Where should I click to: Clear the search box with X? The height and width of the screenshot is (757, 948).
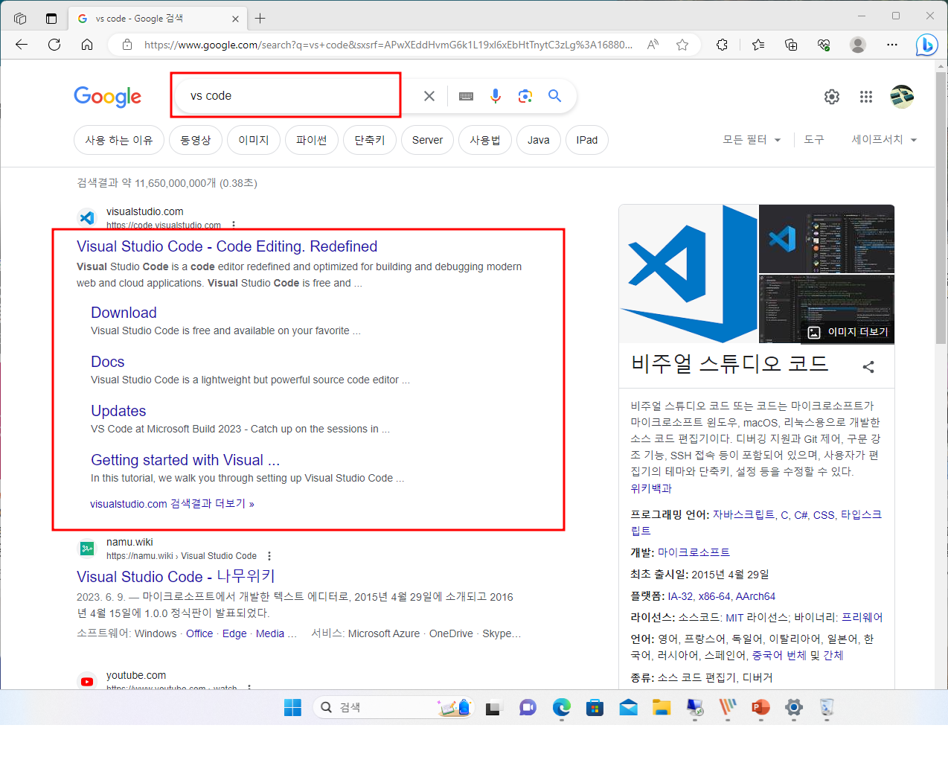[x=429, y=96]
